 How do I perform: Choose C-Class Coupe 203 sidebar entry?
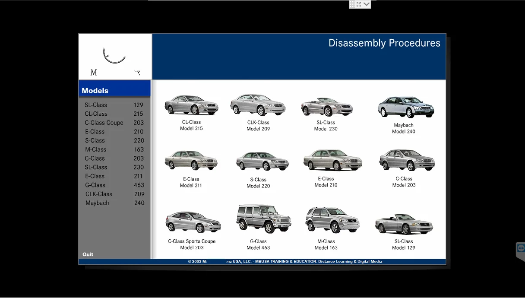pyautogui.click(x=114, y=123)
